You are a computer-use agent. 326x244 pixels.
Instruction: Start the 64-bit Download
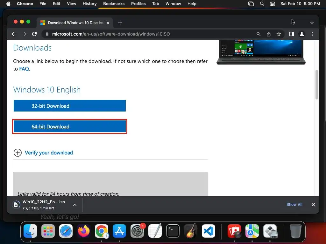click(70, 126)
